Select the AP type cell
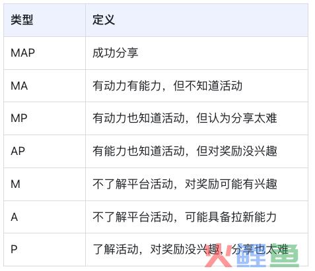315x271 pixels. tap(44, 151)
